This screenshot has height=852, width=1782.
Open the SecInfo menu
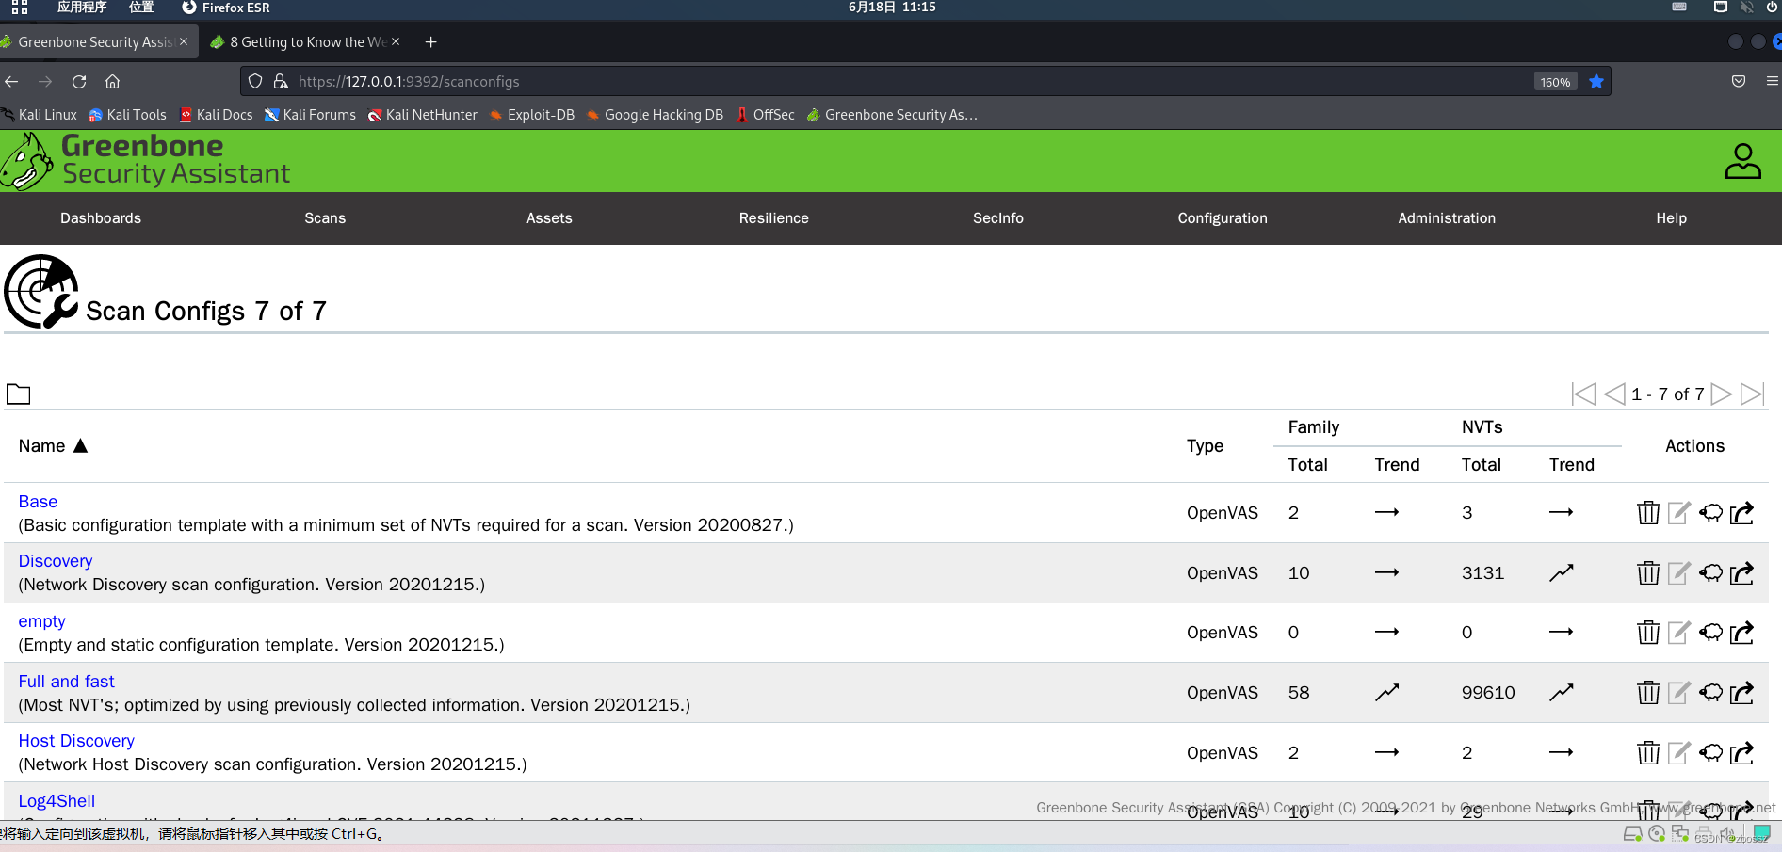coord(998,218)
